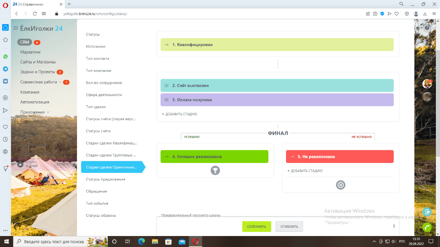Open WhatsApp in Opera sidebar
Viewport: 440px width, 247px height.
pos(5,57)
